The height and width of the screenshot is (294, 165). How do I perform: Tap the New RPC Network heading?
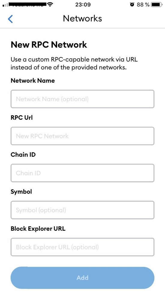[x=49, y=44]
